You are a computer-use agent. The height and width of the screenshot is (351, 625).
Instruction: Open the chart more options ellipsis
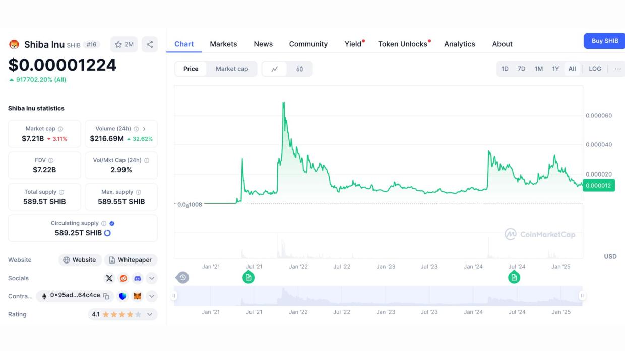click(x=618, y=69)
